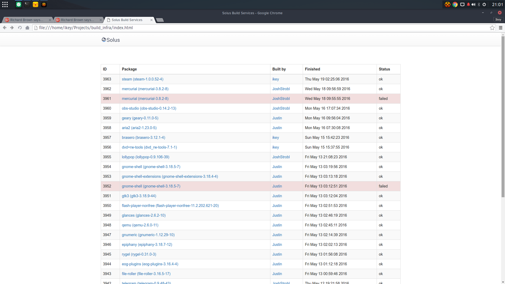Open the applications grid menu
Image resolution: width=505 pixels, height=284 pixels.
[5, 4]
